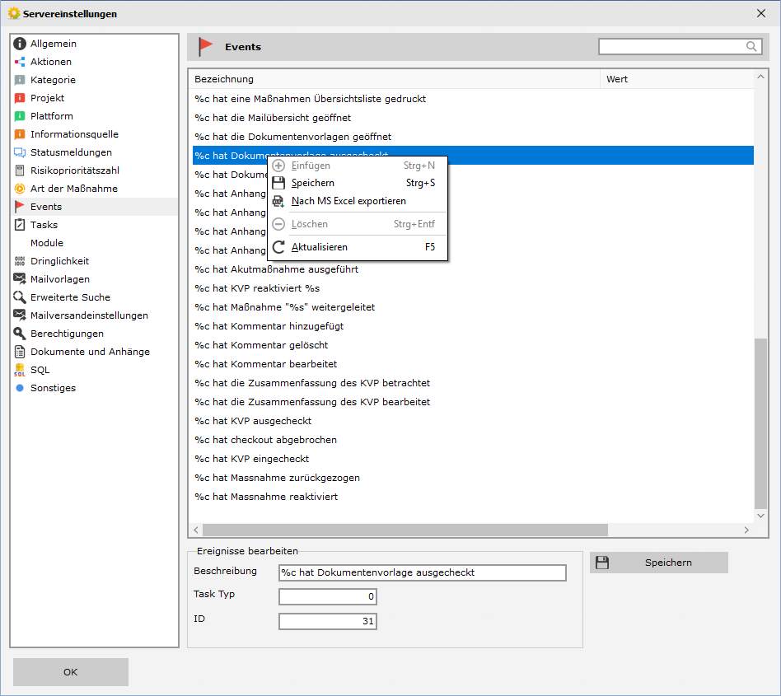Select row "%c hat Massnahme reaktiviert"
Screen dimensions: 781x696
[473, 497]
